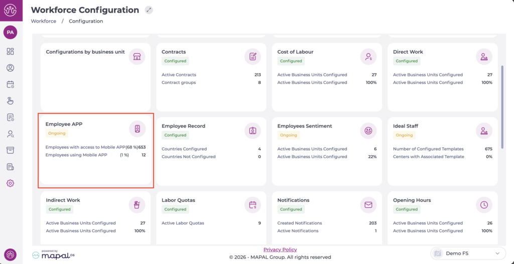Open the Configurations by business unit card
Screen dimensions: 514x264
click(x=85, y=52)
